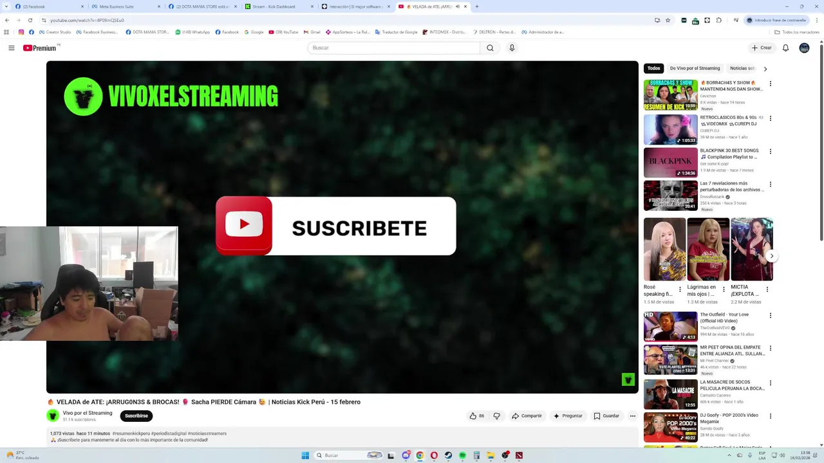Open Spotify from the taskbar

coord(462,455)
